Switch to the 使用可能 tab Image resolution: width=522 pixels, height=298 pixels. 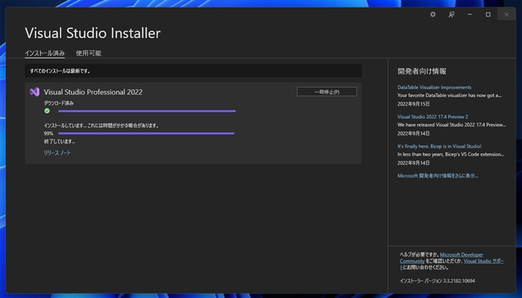click(x=89, y=54)
